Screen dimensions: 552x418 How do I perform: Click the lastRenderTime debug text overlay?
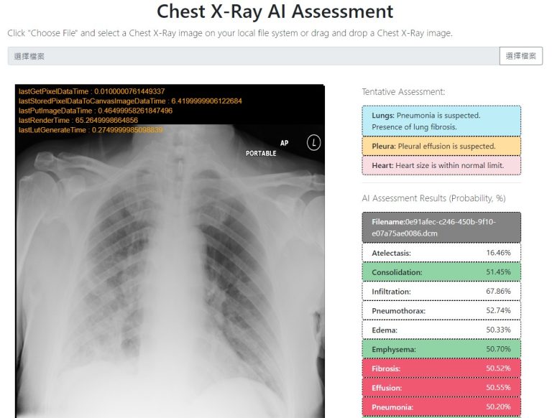78,121
